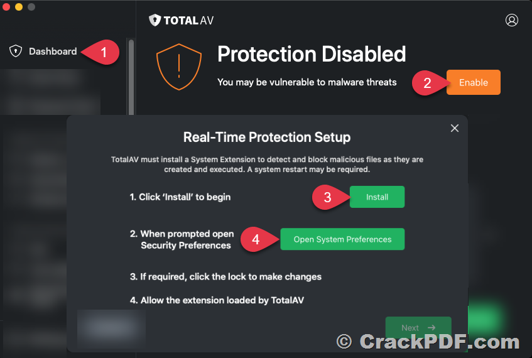Click red annotation marker number 4
The image size is (532, 358).
(x=256, y=240)
